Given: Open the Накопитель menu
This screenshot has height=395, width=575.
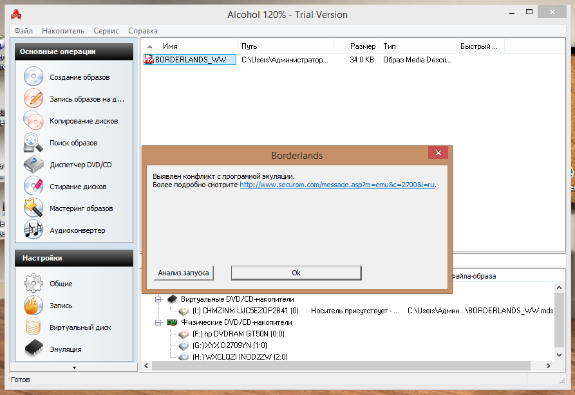Looking at the screenshot, I should [x=63, y=31].
